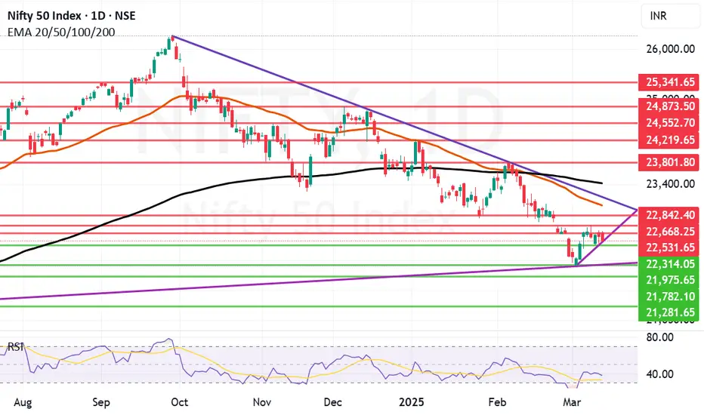Click the RSI 40.00 axis value
The height and width of the screenshot is (415, 704).
tap(659, 373)
